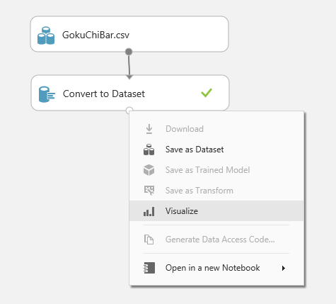
Task: Select the Convert to Dataset module label
Action: pos(104,94)
